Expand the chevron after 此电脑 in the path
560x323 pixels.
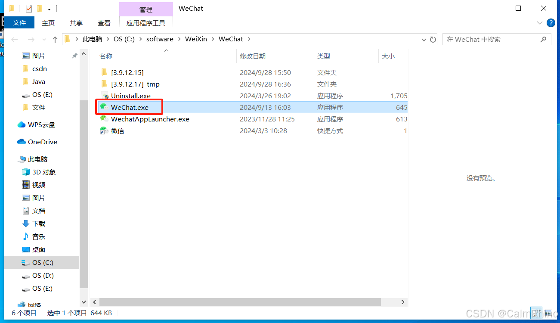(108, 39)
